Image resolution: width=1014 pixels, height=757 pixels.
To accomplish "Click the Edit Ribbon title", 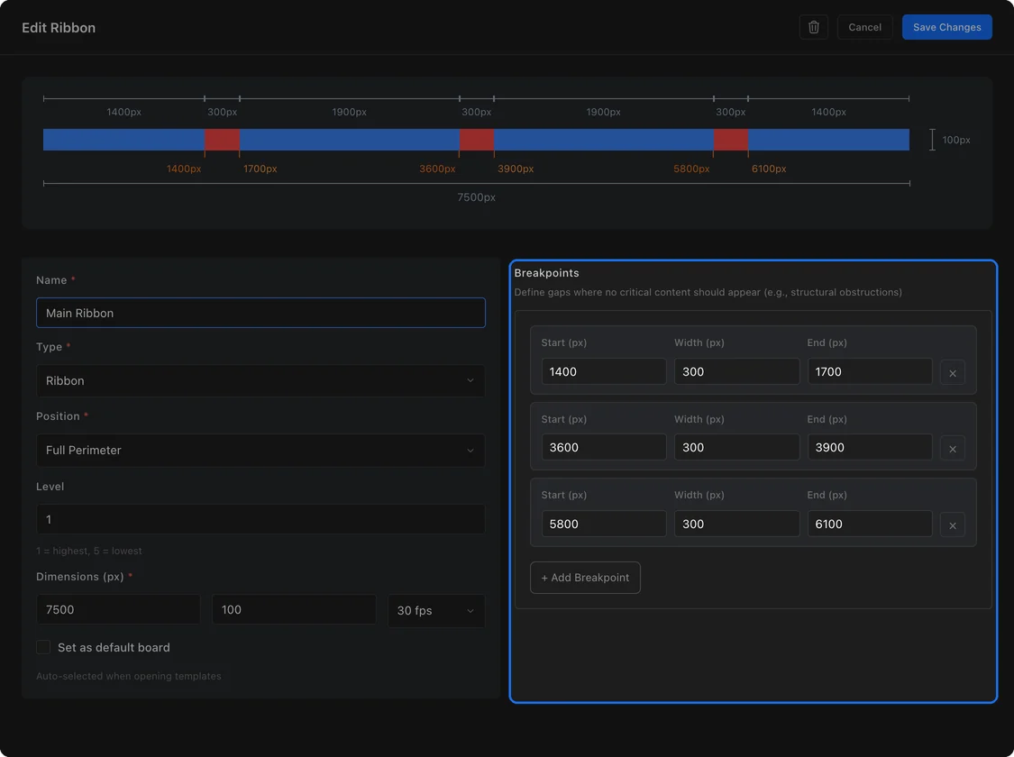I will click(x=59, y=28).
